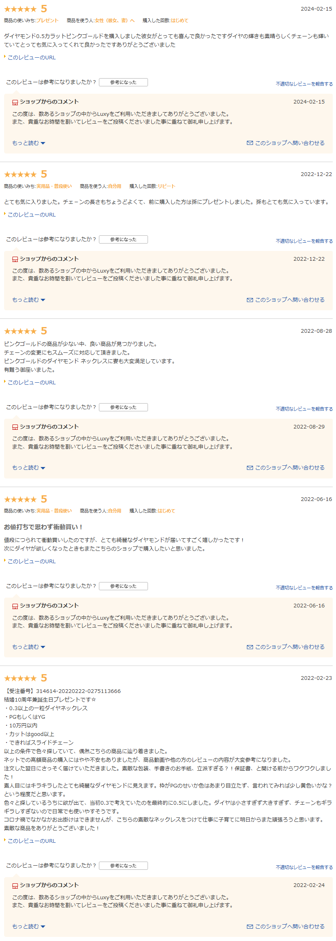Expand もっと読む in the 2024-02-15 shop comment
The height and width of the screenshot is (941, 336).
[x=29, y=143]
